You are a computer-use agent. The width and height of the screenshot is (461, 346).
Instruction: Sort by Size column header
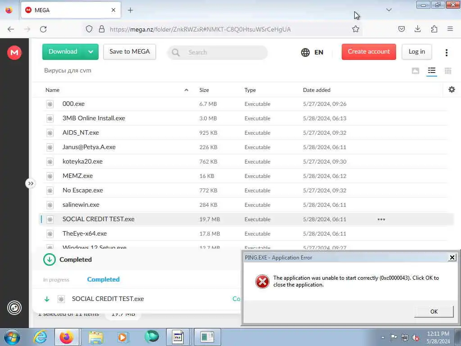204,90
